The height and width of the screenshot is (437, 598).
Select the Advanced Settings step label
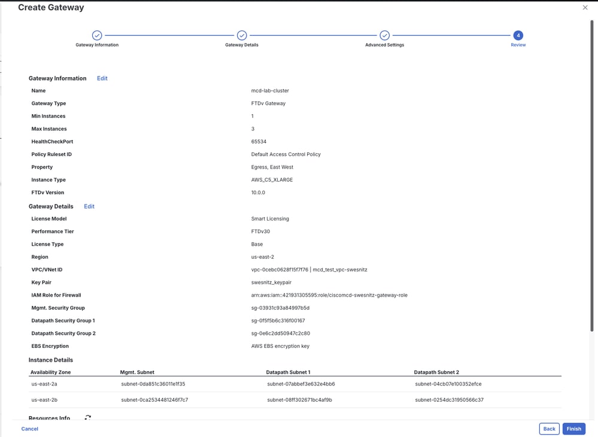point(384,45)
